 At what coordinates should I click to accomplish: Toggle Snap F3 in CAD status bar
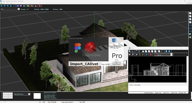pos(158,93)
